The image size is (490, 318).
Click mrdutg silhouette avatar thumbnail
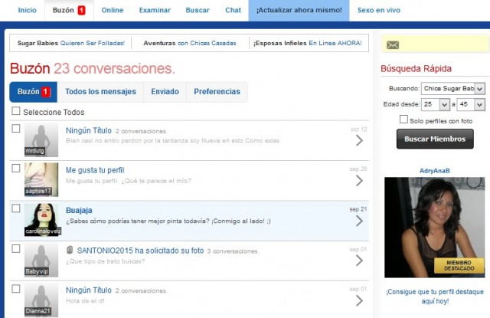click(x=41, y=139)
